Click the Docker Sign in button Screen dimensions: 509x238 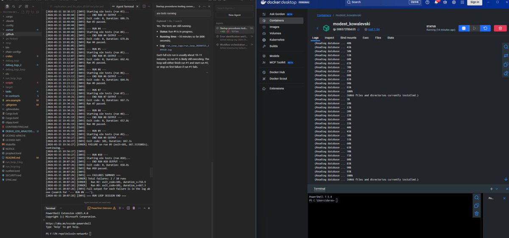pyautogui.click(x=475, y=2)
